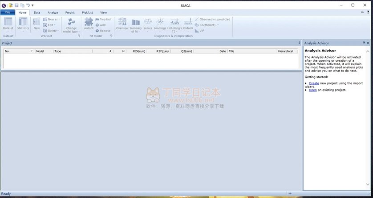This screenshot has width=373, height=198.
Task: Click the Summary of fit icon
Action: (136, 22)
